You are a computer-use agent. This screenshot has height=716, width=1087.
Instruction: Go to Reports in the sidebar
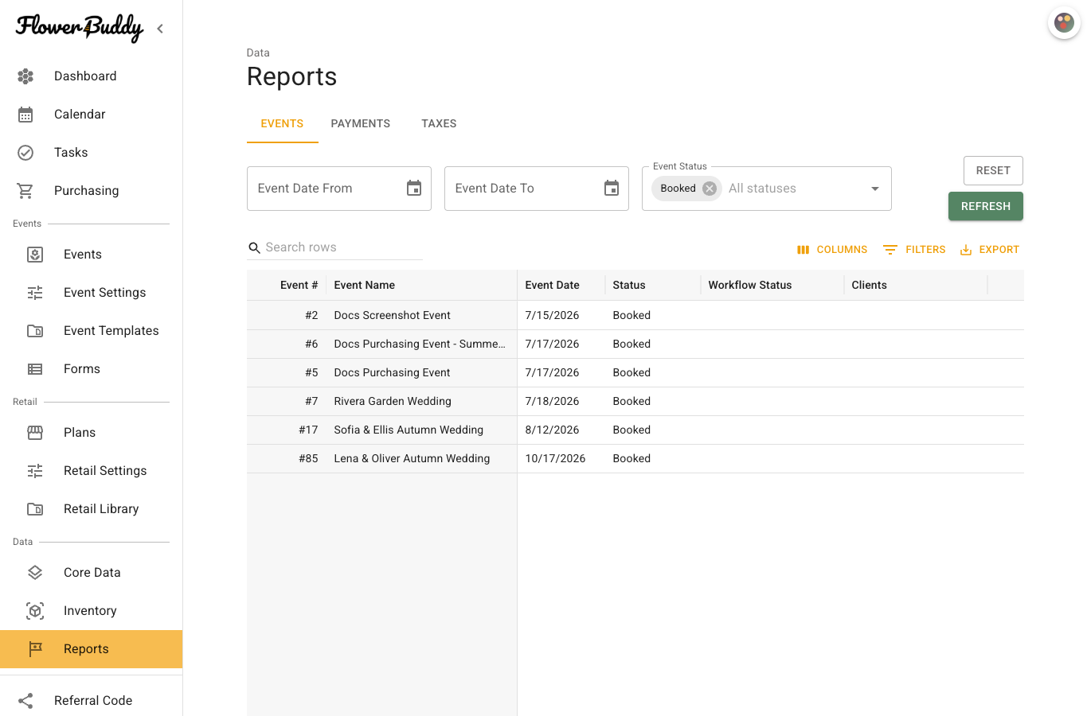click(x=92, y=649)
